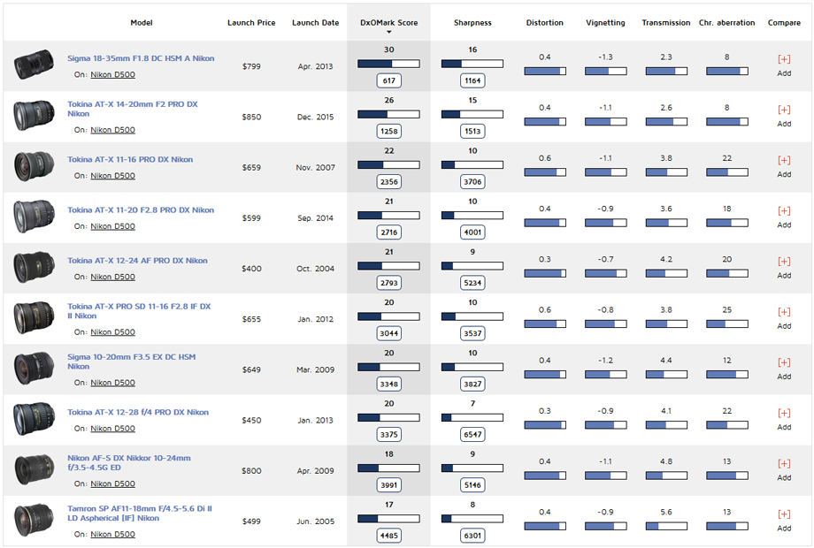Open Tokina AT-X 12-24 AF lens thumbnail
The image size is (814, 548).
pos(35,267)
